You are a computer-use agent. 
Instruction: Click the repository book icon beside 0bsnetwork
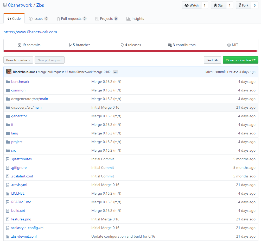[x=5, y=5]
